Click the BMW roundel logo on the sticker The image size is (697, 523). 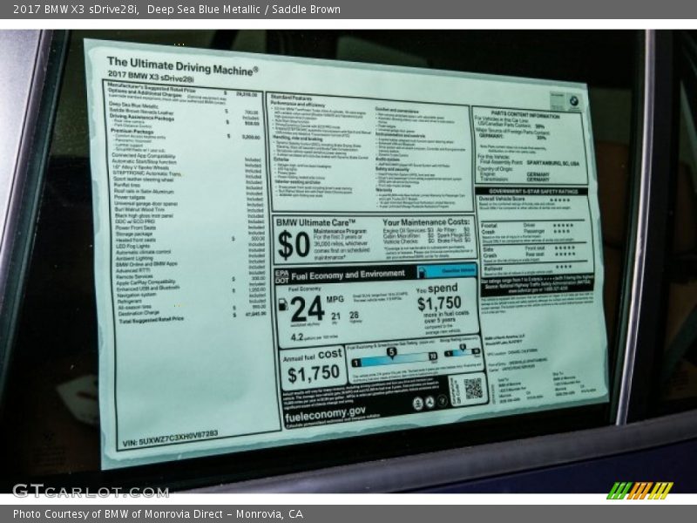pyautogui.click(x=574, y=101)
